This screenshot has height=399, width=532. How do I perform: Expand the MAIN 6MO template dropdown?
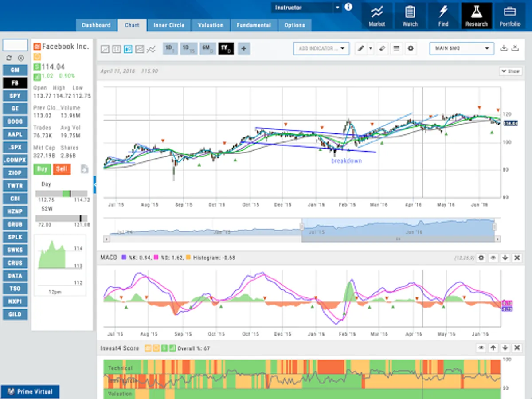pos(462,49)
